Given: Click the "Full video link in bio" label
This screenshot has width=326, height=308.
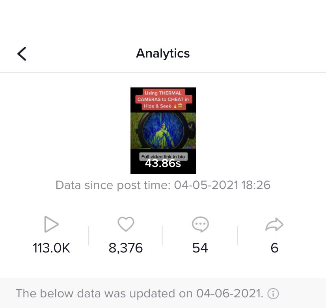Looking at the screenshot, I should point(163,157).
